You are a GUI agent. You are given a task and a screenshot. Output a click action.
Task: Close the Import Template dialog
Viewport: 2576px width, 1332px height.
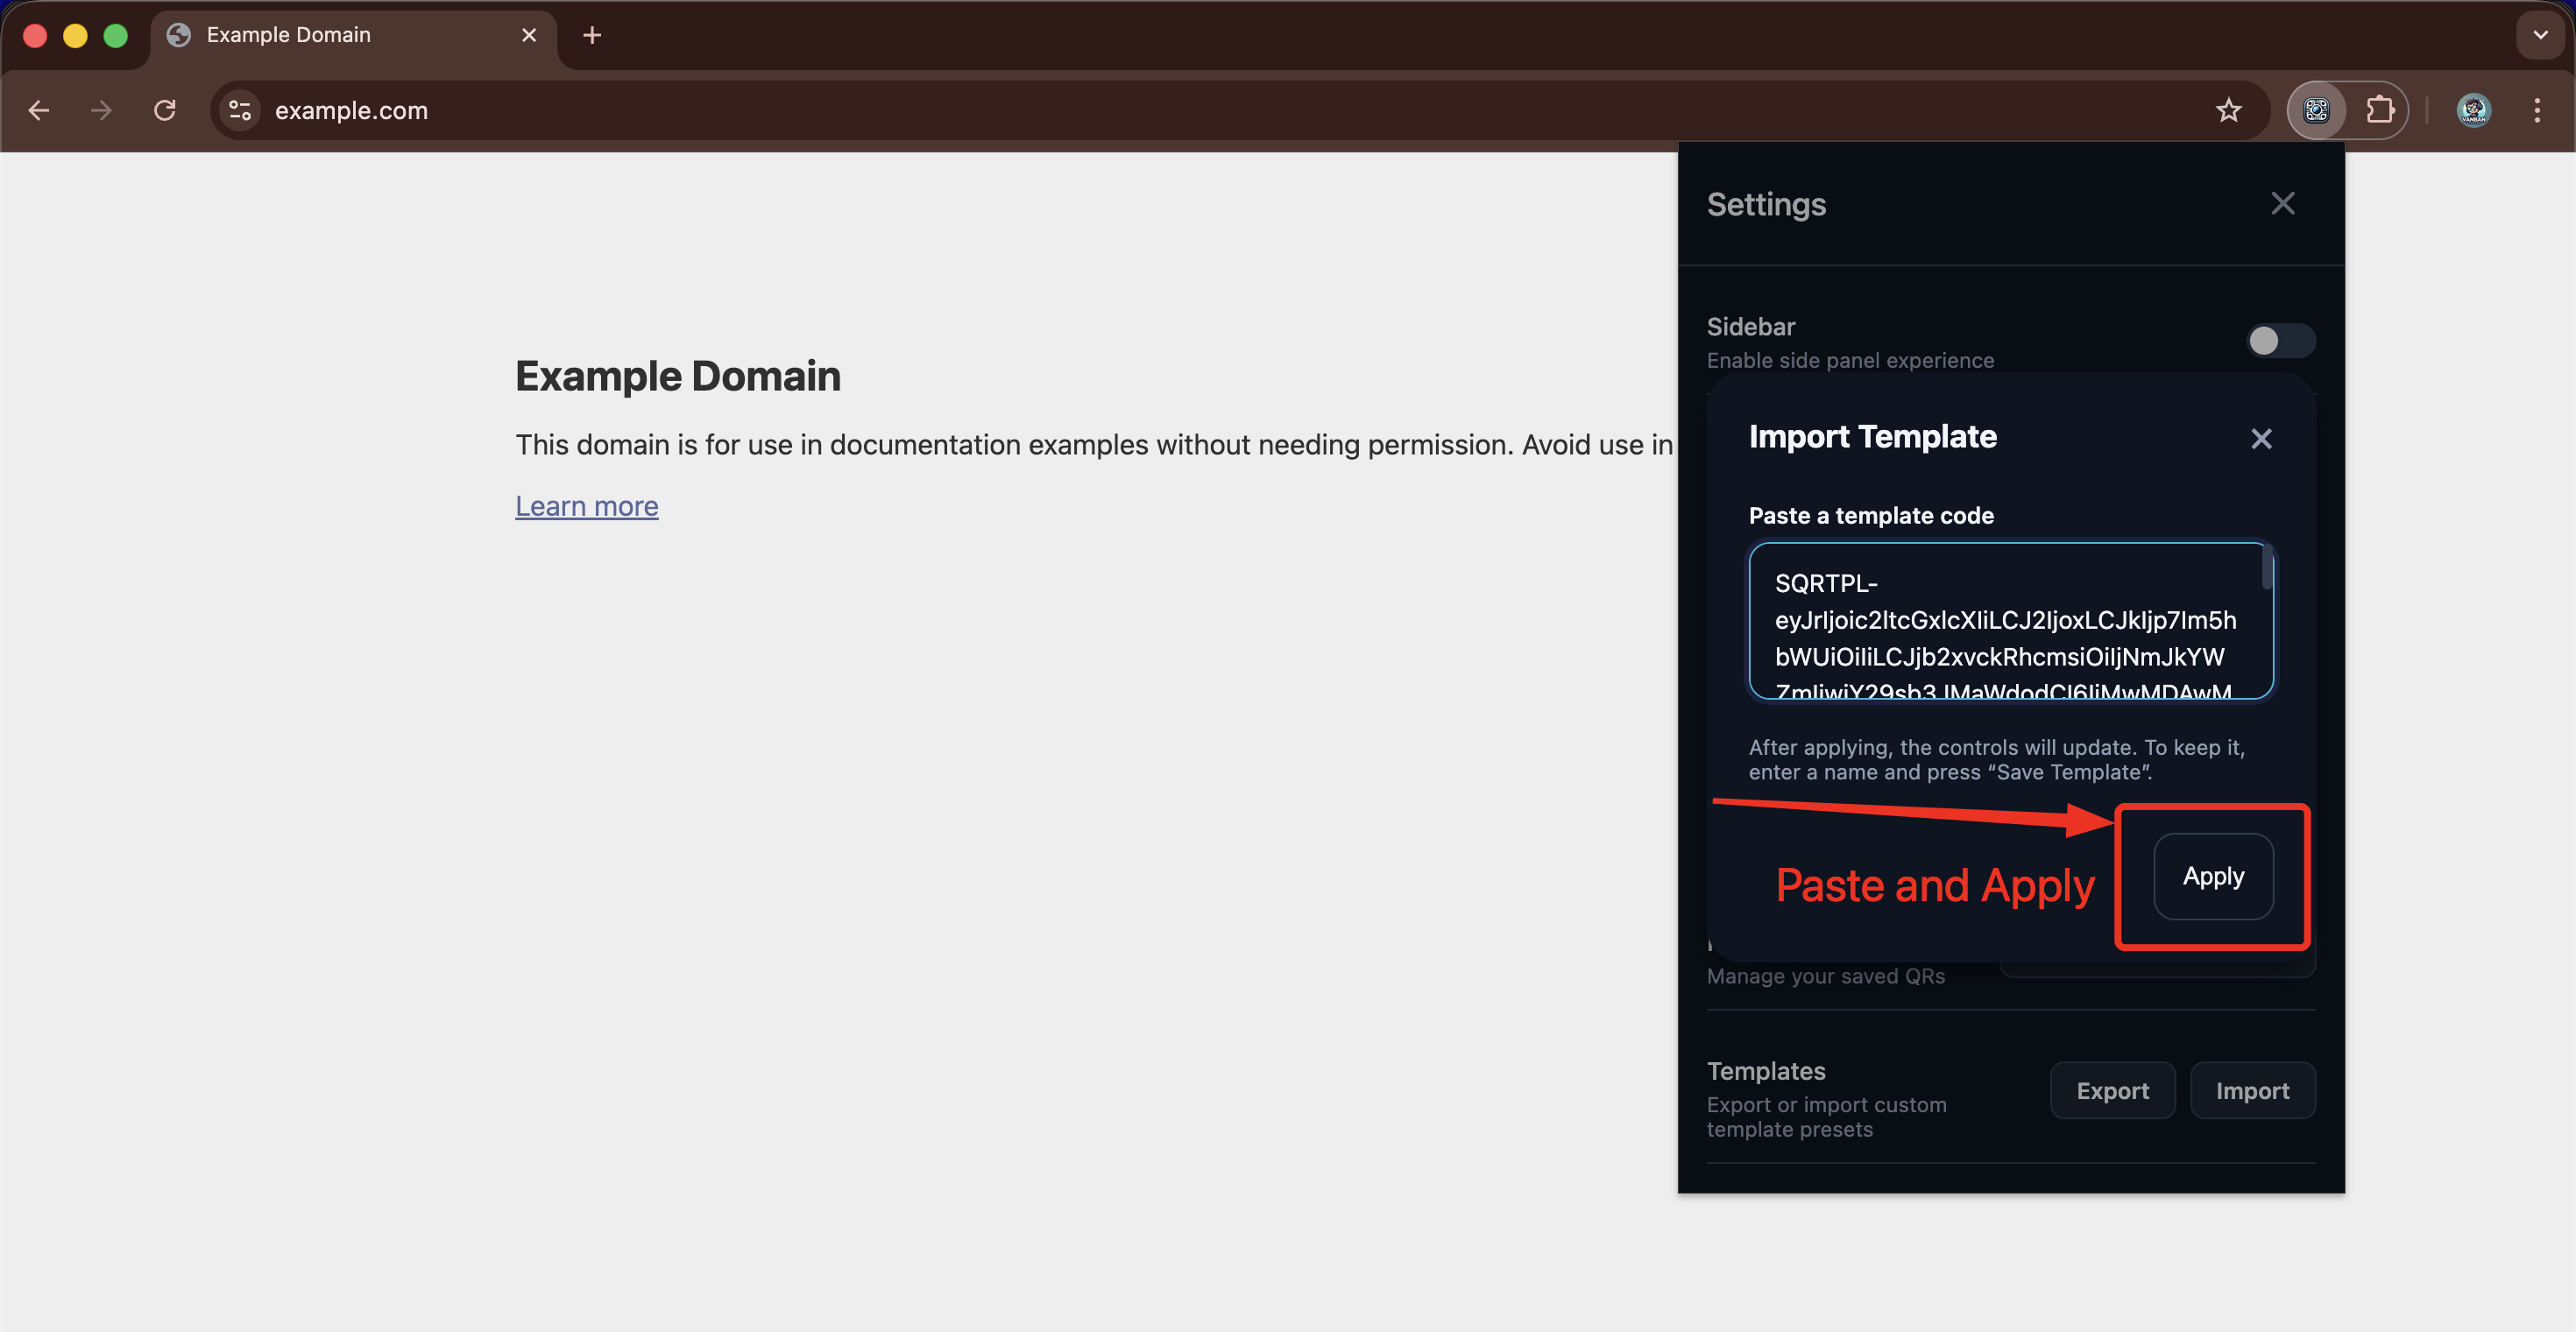pos(2261,439)
